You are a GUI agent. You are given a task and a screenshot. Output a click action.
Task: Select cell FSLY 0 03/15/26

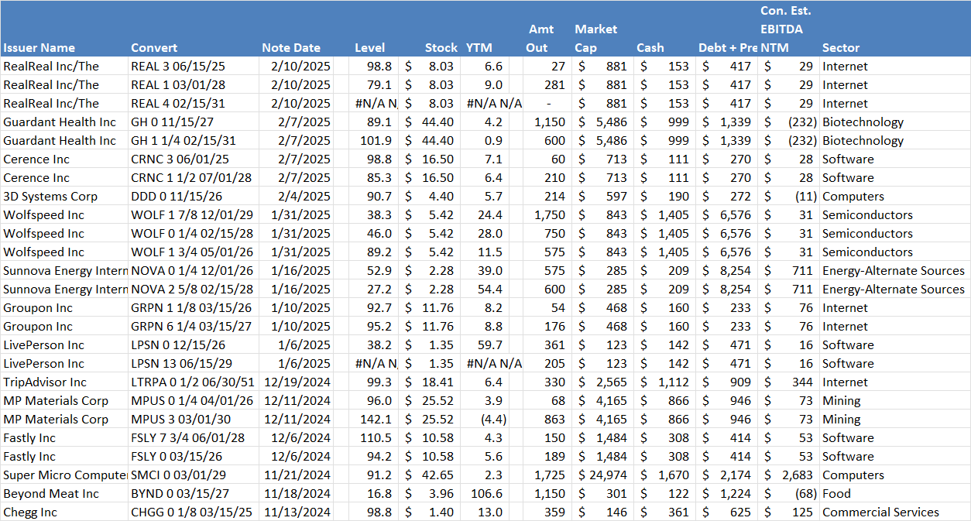point(176,457)
